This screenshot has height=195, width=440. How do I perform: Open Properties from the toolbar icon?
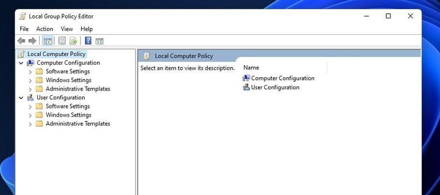pyautogui.click(x=62, y=41)
